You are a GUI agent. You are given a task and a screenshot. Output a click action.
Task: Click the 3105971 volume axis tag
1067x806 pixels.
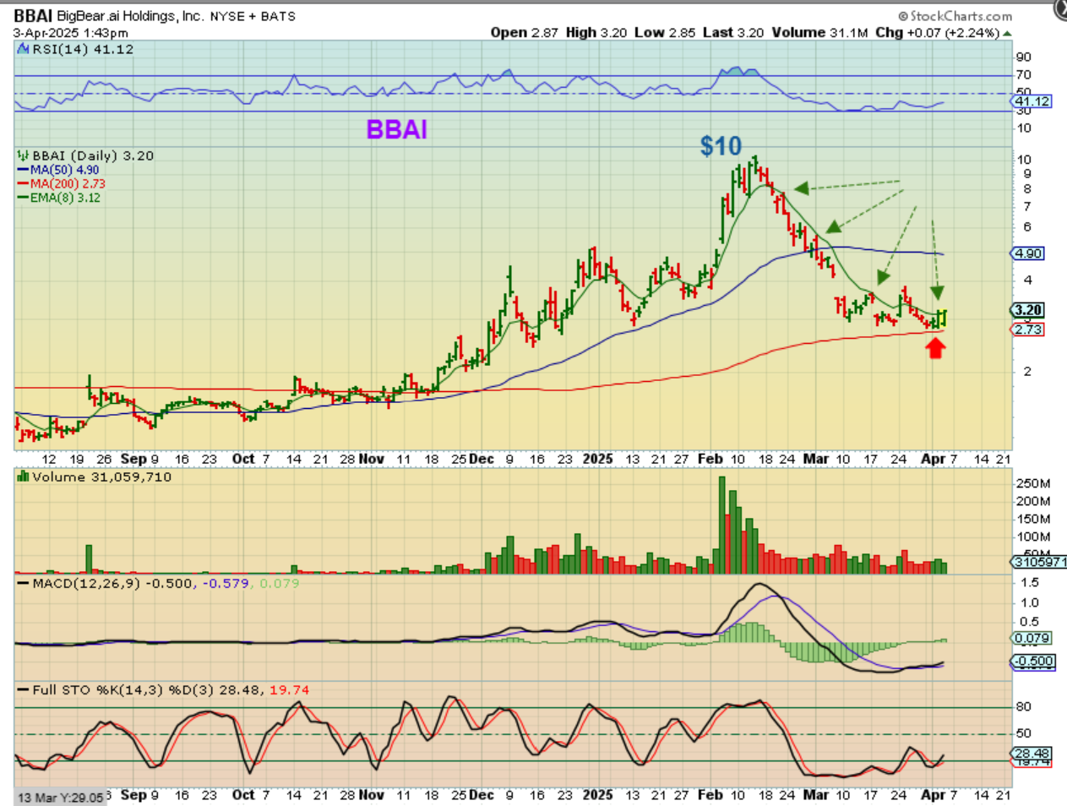[1039, 562]
